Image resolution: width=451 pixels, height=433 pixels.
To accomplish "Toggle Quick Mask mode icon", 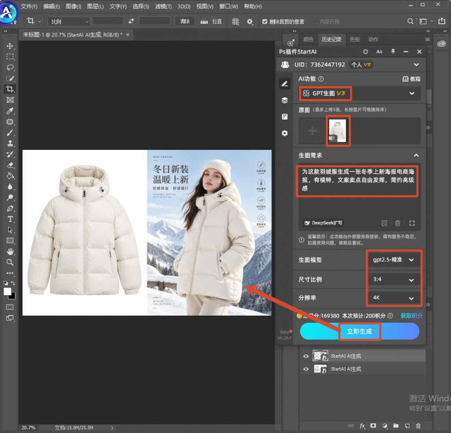I will [x=10, y=307].
